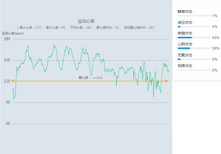Click the 180 y-axis tick label
221x154 pixels.
[7, 39]
